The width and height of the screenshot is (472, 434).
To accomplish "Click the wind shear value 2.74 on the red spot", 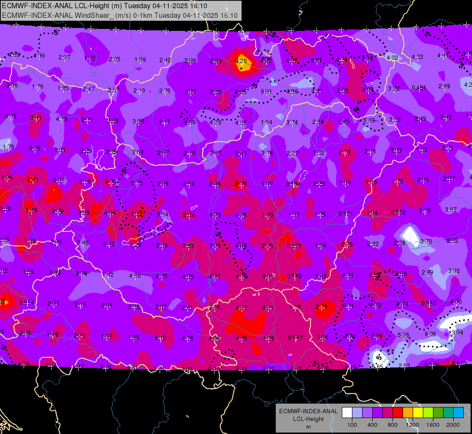I will (322, 307).
